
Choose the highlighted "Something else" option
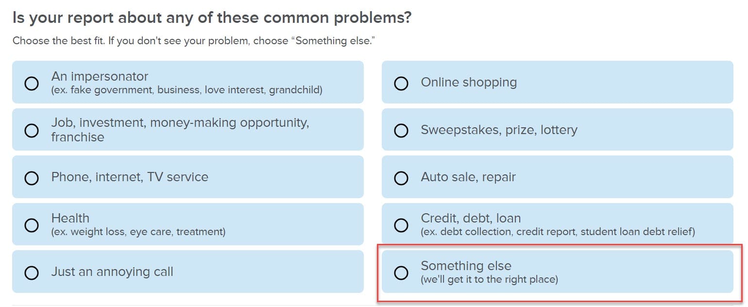(401, 272)
